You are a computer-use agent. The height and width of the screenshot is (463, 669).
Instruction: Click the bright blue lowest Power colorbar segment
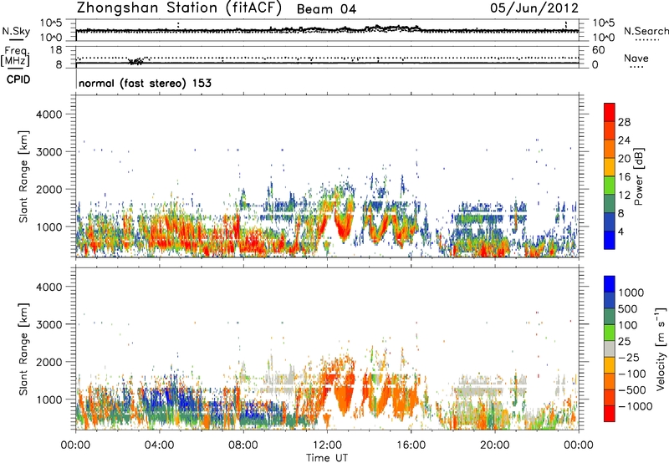click(610, 240)
